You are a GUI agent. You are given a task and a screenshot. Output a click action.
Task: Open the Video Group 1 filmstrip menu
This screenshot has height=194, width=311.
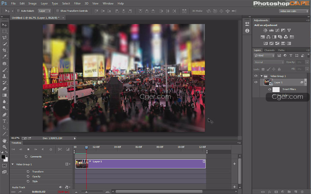tap(68, 164)
